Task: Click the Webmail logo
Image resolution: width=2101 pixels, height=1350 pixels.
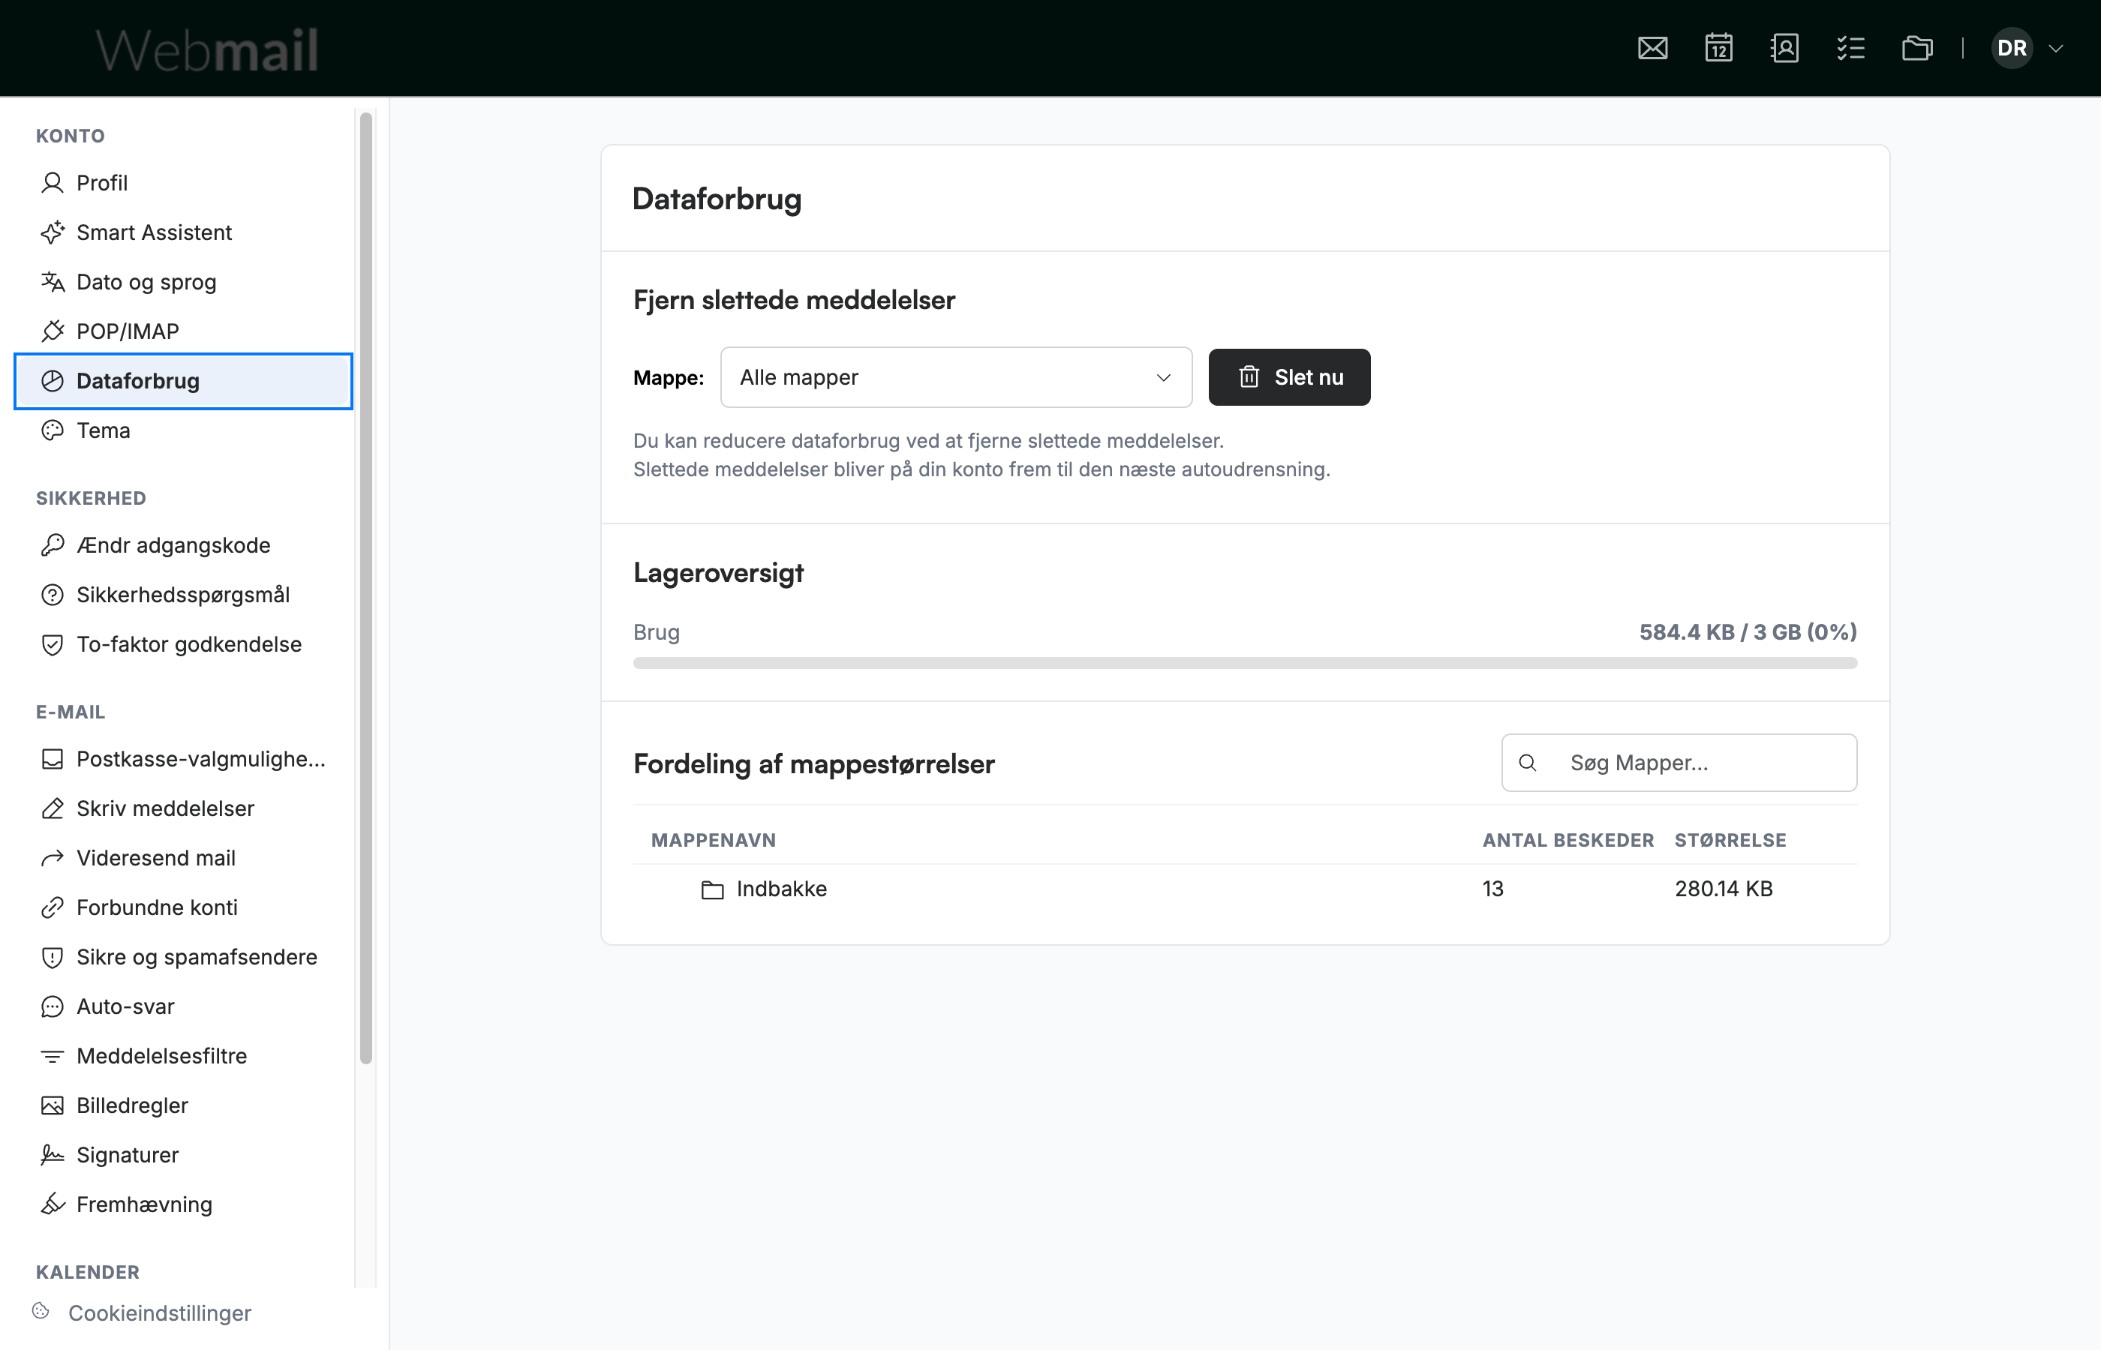Action: point(207,50)
